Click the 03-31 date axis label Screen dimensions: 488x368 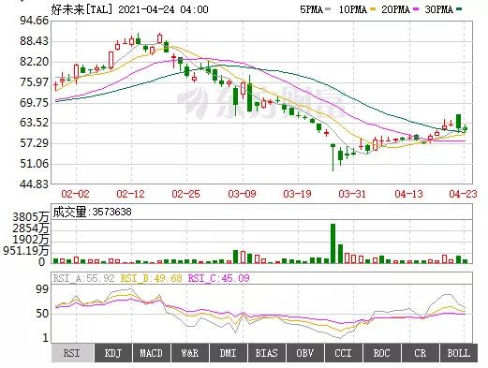click(352, 194)
